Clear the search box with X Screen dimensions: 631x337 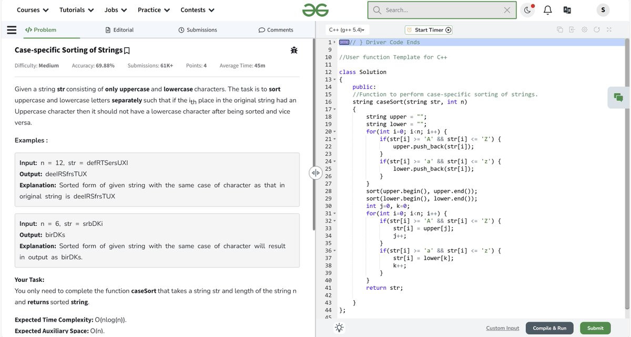point(507,10)
